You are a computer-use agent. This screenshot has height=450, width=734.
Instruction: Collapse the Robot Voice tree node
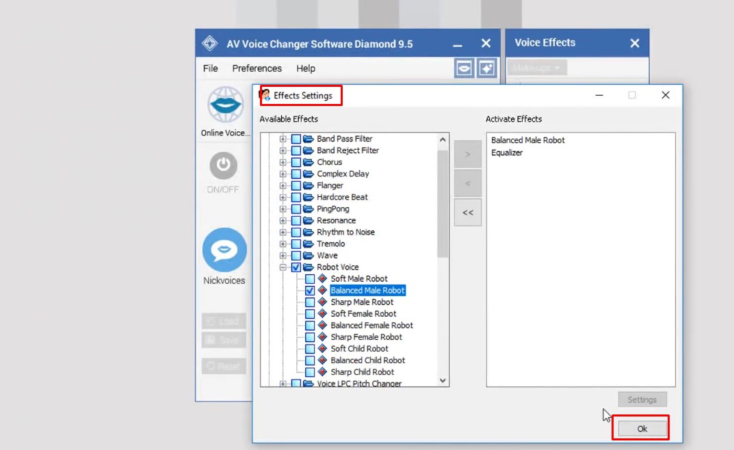[283, 267]
